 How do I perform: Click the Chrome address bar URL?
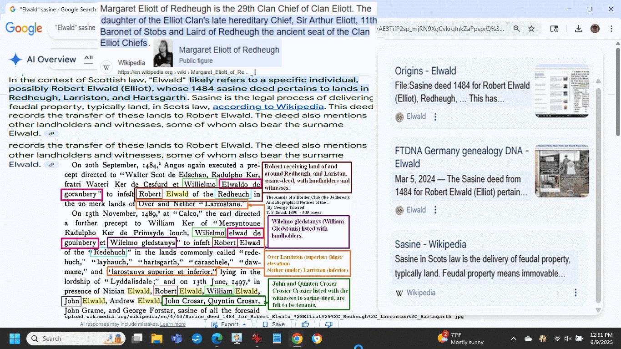pyautogui.click(x=440, y=29)
